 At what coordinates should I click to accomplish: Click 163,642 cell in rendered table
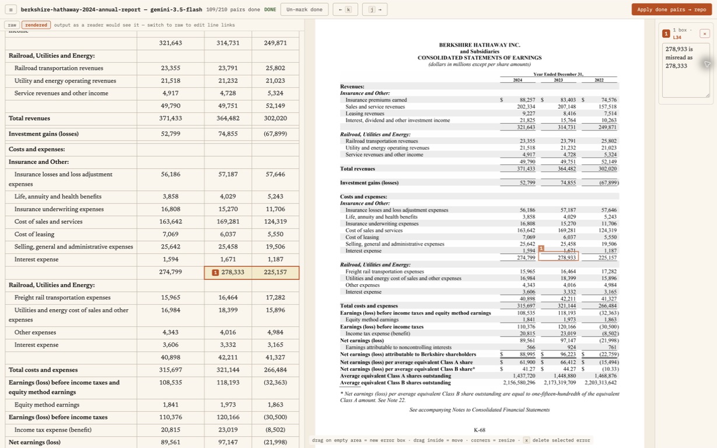point(170,222)
